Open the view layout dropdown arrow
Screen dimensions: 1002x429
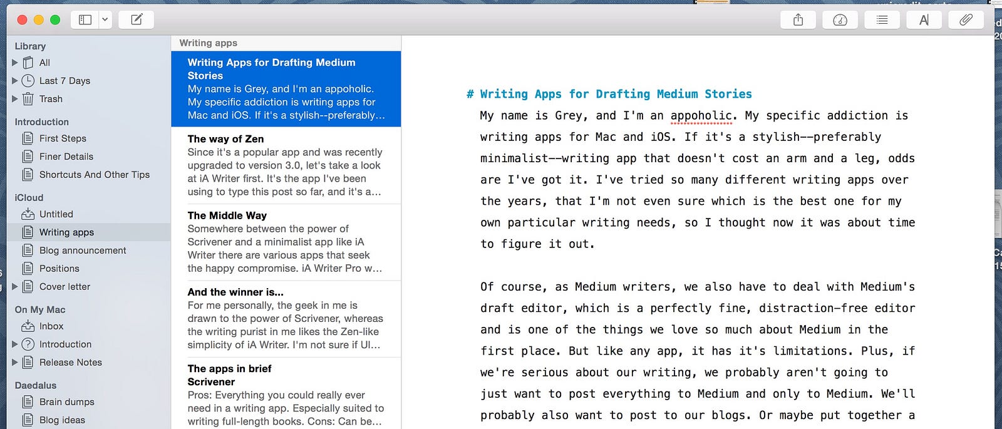click(105, 20)
